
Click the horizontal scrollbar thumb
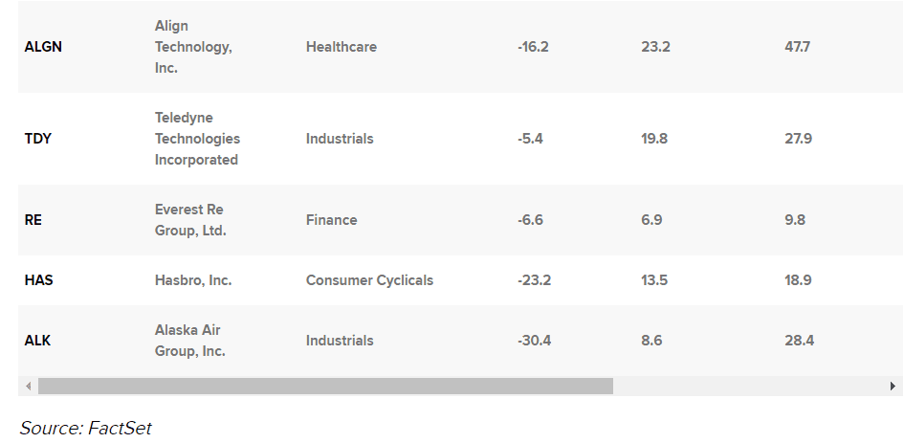click(326, 386)
